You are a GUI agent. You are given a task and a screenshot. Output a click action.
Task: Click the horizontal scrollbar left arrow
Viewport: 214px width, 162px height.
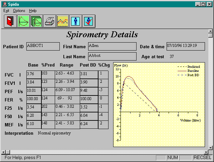[x=3, y=152]
